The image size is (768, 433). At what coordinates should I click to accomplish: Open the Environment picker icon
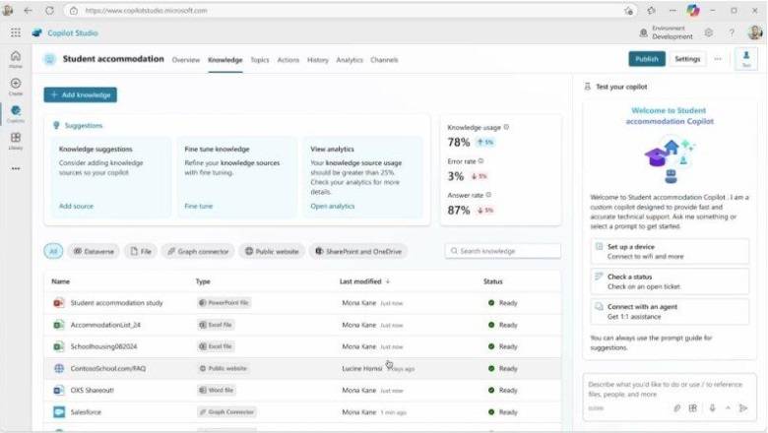[644, 32]
